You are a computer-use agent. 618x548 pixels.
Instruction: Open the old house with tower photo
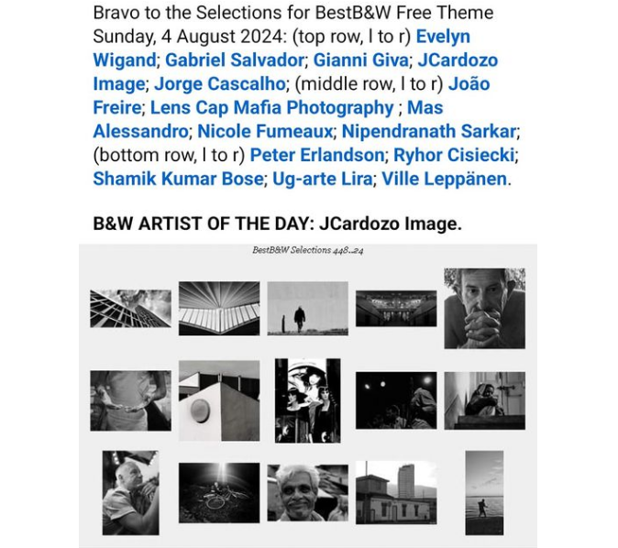[x=396, y=492]
